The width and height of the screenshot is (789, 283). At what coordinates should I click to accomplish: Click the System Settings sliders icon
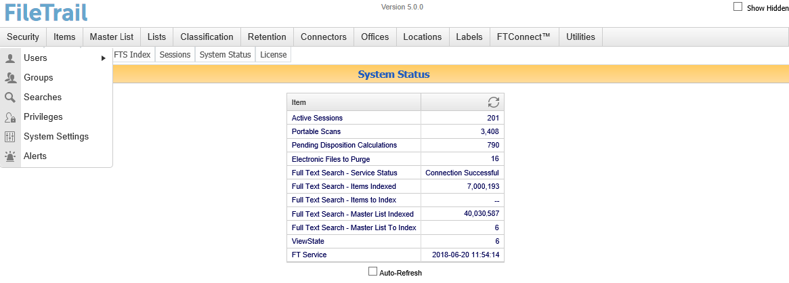[10, 136]
